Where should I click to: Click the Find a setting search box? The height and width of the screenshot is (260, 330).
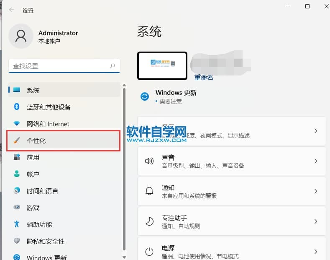pos(59,66)
